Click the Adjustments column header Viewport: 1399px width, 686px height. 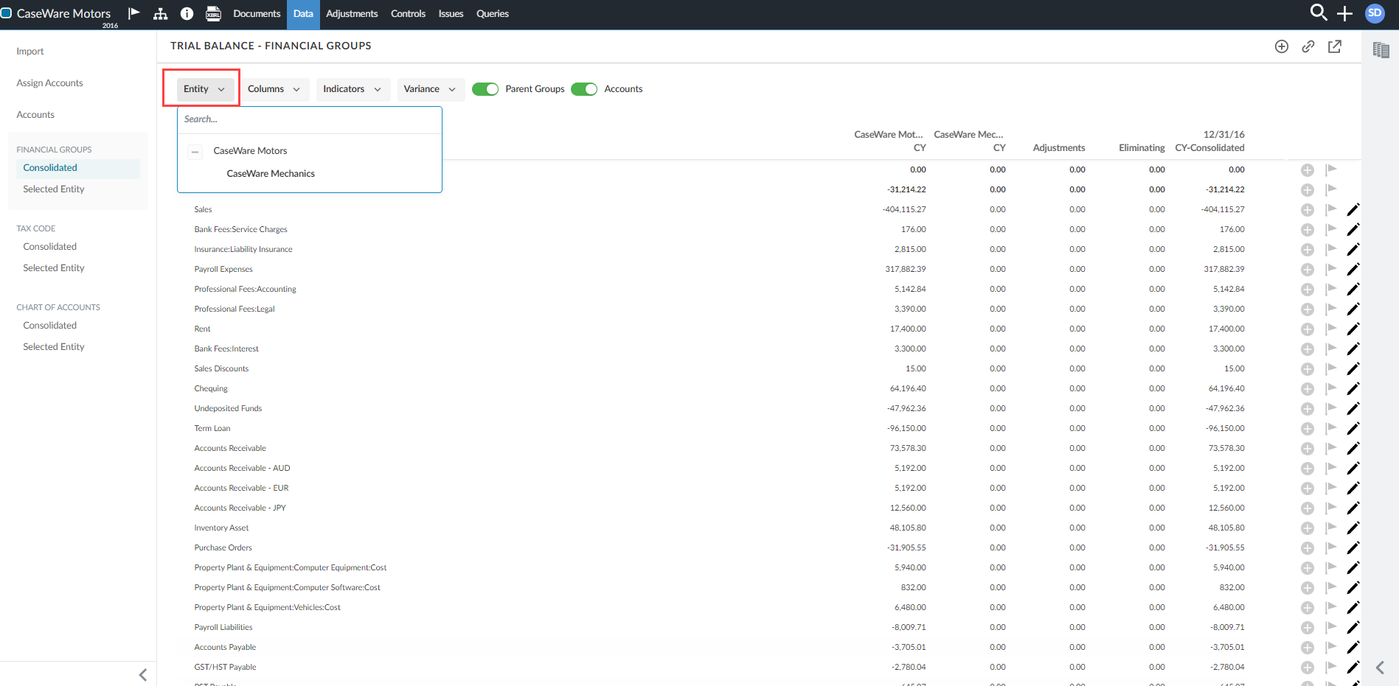1059,148
